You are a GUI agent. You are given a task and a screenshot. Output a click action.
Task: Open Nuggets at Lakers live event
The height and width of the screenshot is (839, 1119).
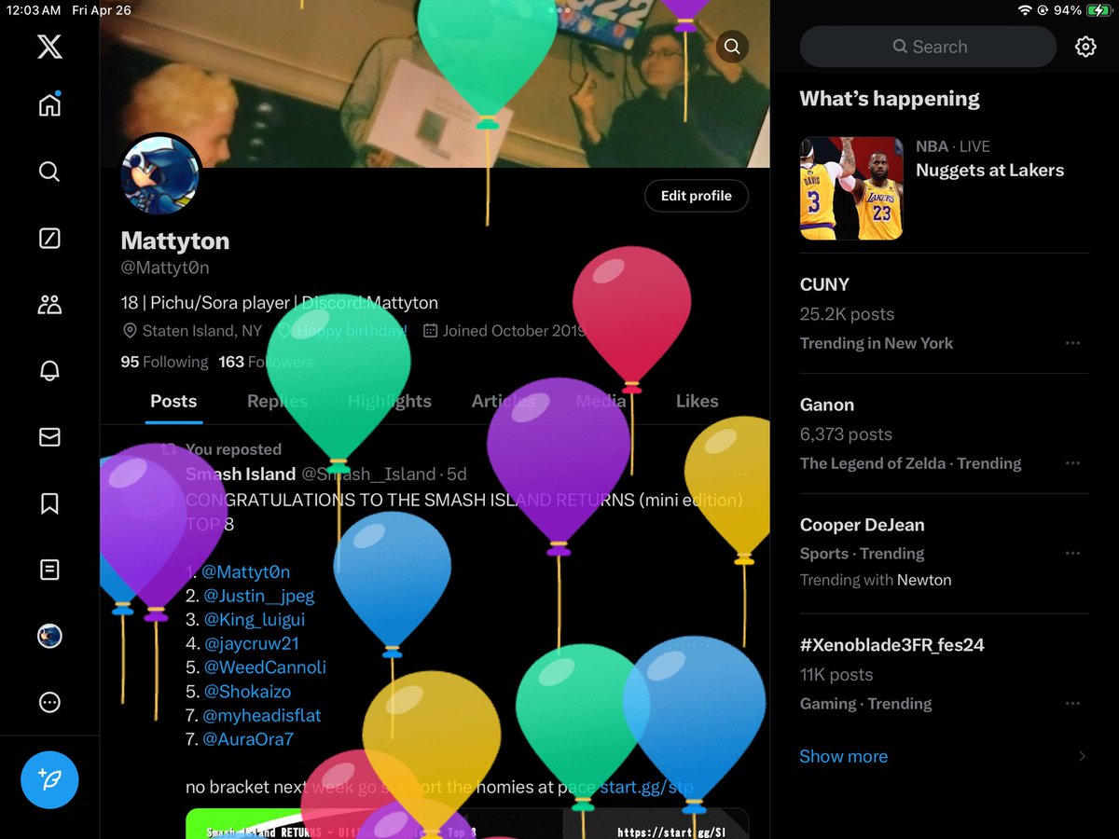coord(989,170)
